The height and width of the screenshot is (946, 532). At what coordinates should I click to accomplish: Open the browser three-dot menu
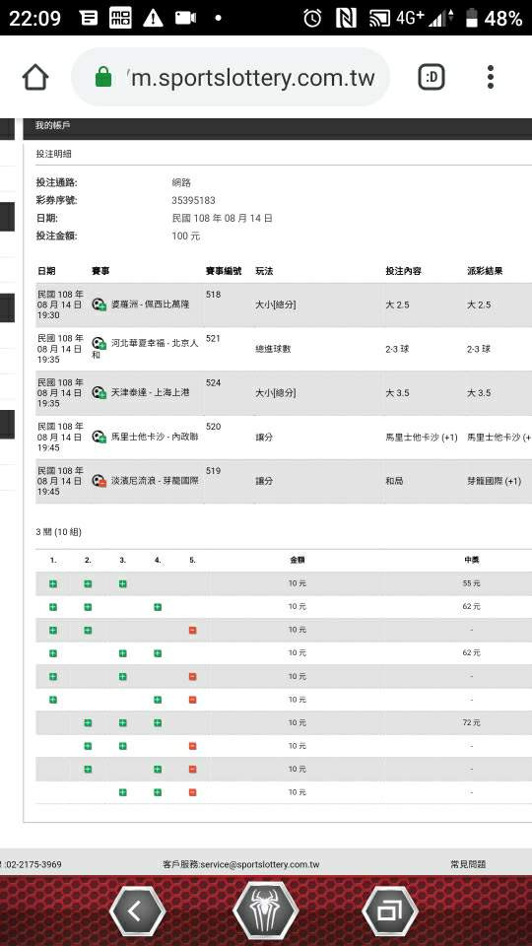(491, 77)
